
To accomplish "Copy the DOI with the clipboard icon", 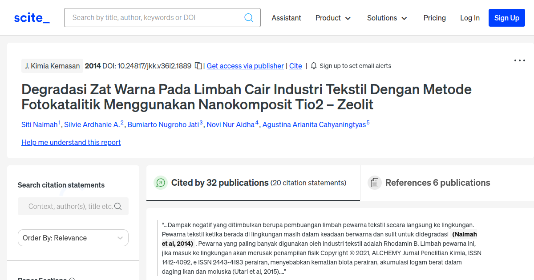I will coord(198,66).
